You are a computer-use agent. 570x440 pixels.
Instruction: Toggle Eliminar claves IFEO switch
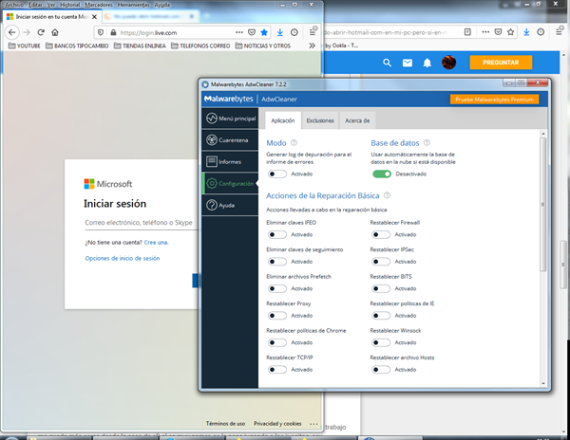277,234
